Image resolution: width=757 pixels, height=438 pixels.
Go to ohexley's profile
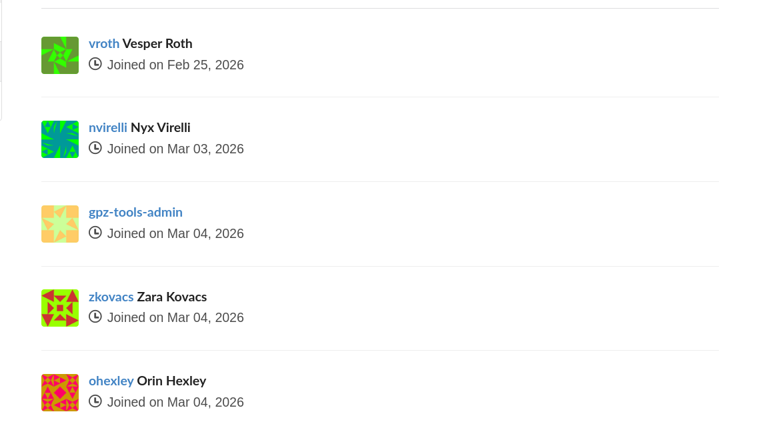click(111, 381)
